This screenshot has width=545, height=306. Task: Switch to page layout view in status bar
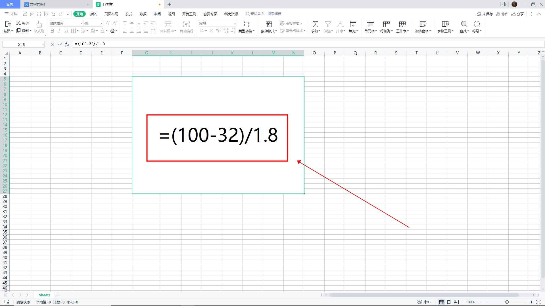[x=449, y=302]
